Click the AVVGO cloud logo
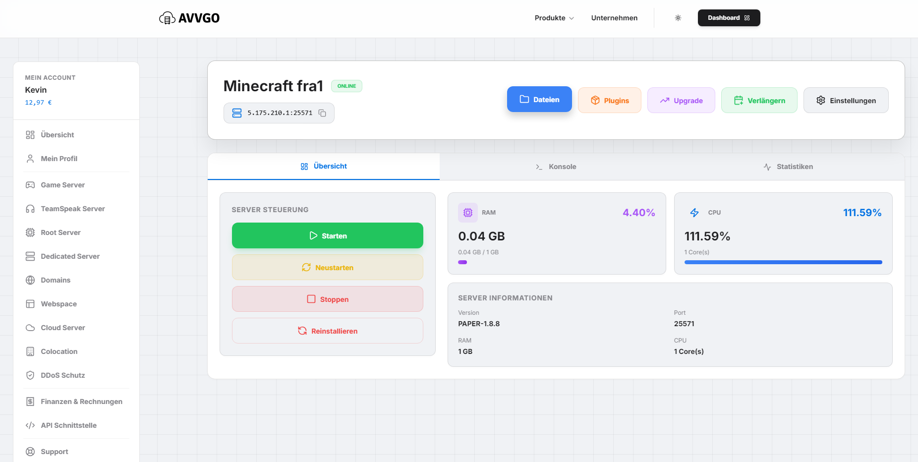This screenshot has width=918, height=462. tap(167, 18)
